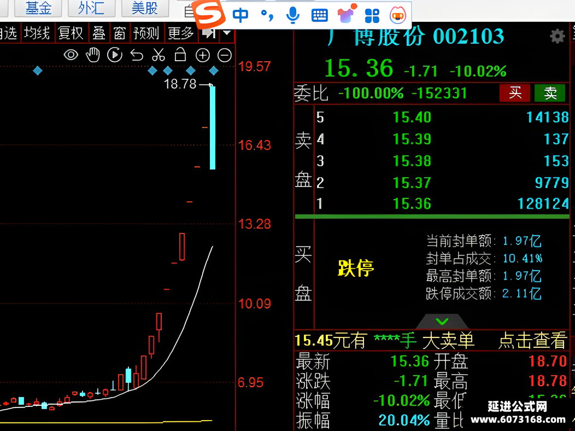
Task: Open the toolbar dropdown arrow after 更多
Action: (227, 33)
